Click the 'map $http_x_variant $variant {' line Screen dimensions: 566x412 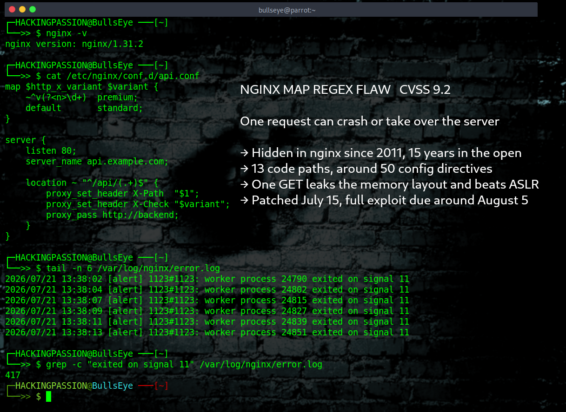(x=82, y=87)
